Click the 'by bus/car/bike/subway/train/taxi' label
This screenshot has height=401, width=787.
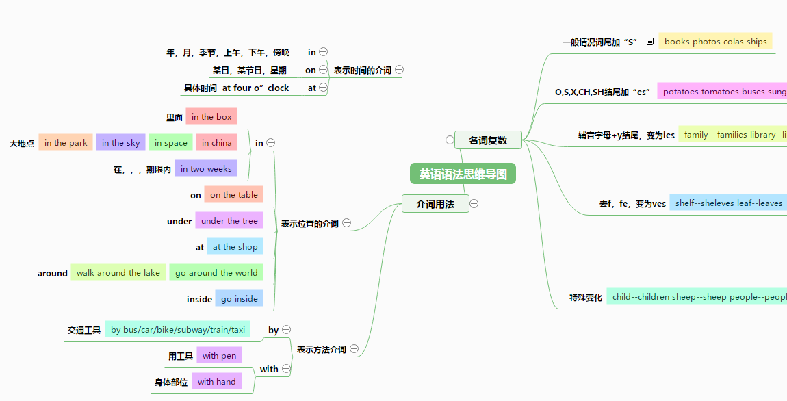click(x=178, y=329)
